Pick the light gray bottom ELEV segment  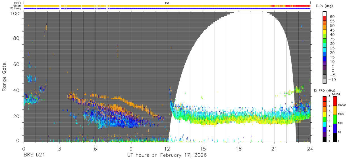(x=325, y=81)
